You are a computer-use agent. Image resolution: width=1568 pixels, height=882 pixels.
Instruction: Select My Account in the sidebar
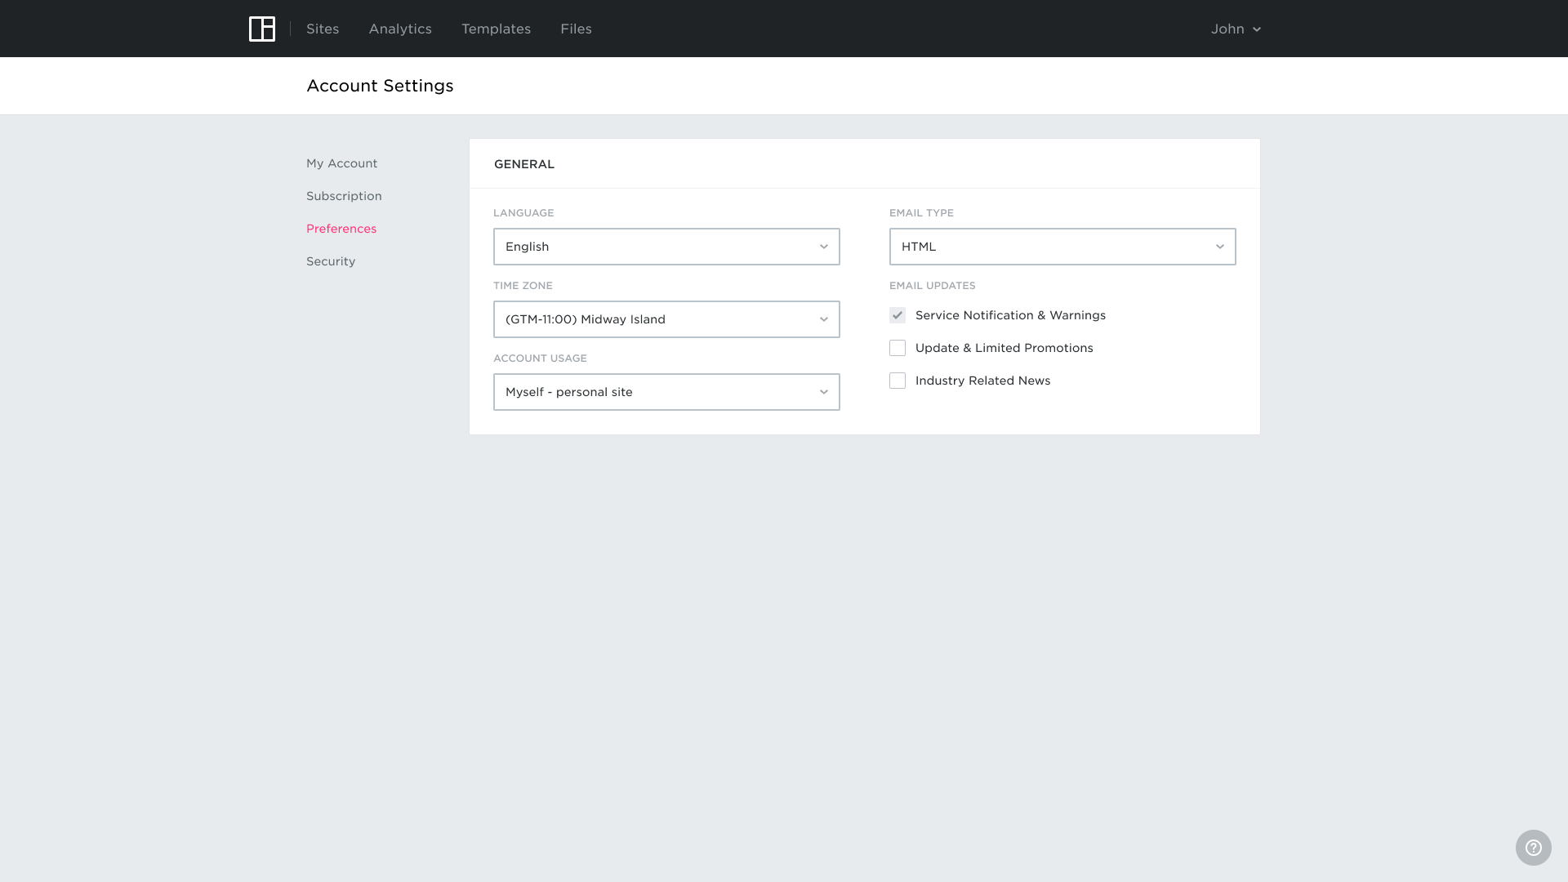pos(341,163)
